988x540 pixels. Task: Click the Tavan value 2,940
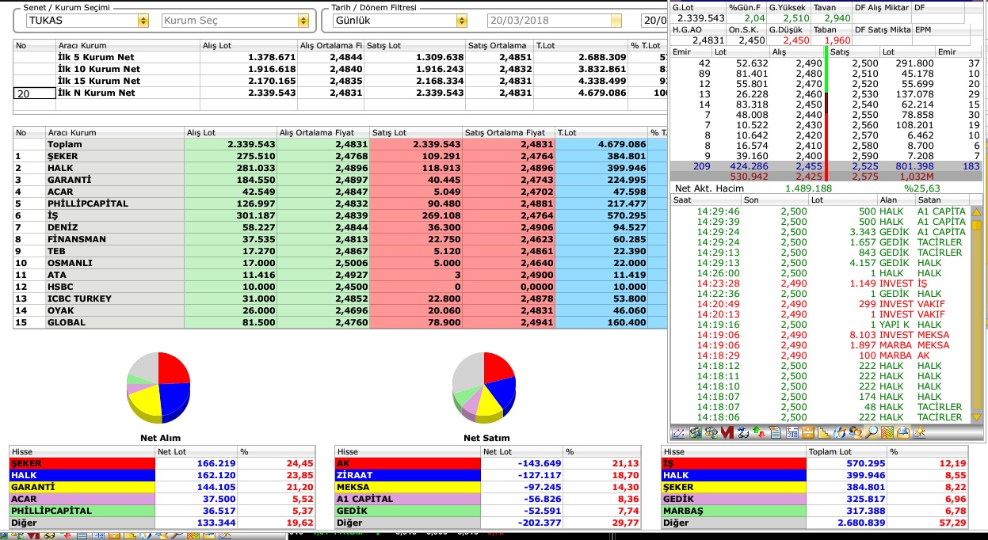pyautogui.click(x=837, y=18)
